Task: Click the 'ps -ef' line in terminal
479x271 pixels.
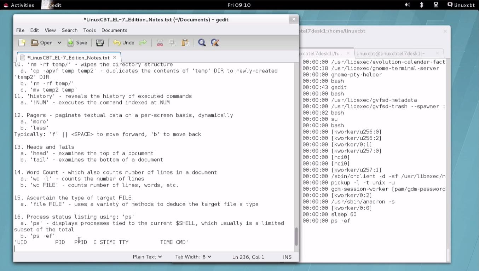Action: point(326,221)
